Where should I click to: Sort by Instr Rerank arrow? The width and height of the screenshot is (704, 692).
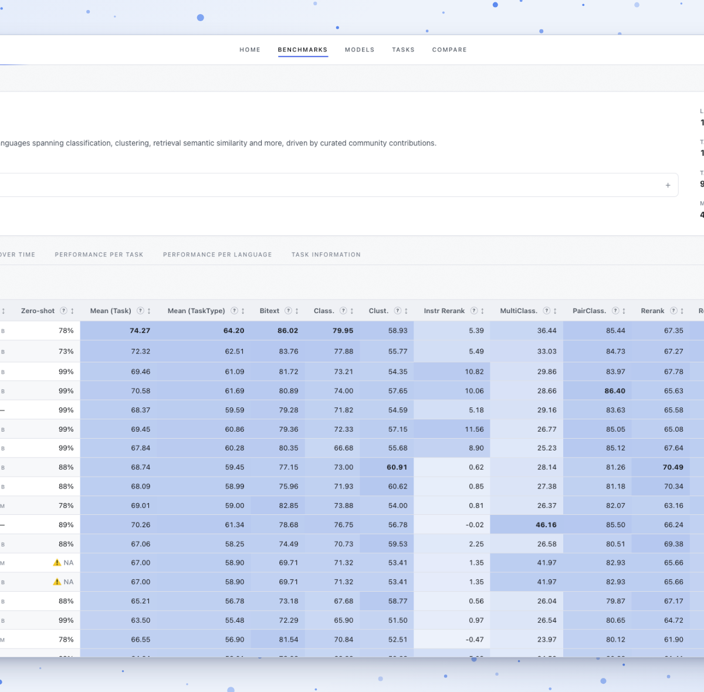(482, 311)
